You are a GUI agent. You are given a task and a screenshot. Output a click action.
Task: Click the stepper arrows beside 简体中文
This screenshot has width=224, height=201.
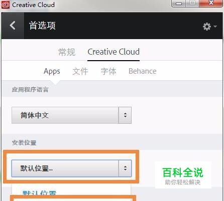125,115
